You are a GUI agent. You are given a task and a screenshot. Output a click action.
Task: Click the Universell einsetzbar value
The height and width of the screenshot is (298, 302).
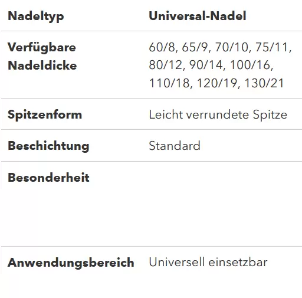[208, 262]
